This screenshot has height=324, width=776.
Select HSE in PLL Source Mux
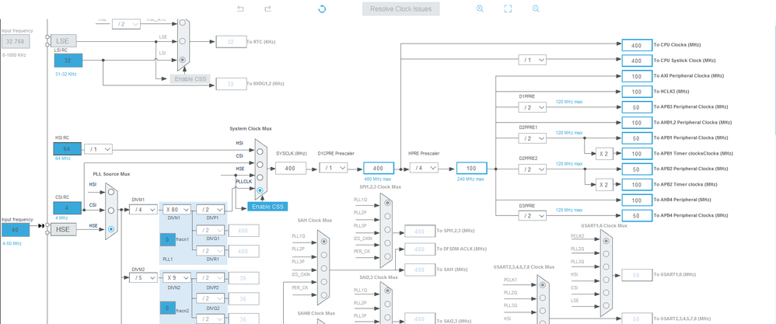click(111, 229)
